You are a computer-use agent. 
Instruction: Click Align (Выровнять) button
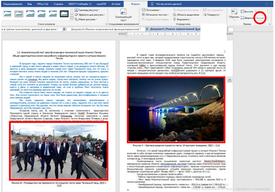182,20
